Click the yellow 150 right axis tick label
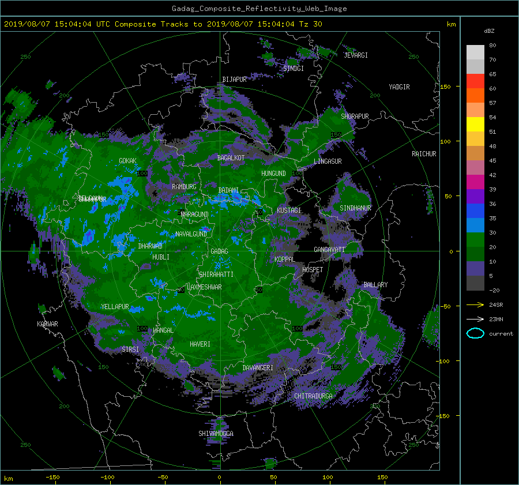 pos(446,87)
